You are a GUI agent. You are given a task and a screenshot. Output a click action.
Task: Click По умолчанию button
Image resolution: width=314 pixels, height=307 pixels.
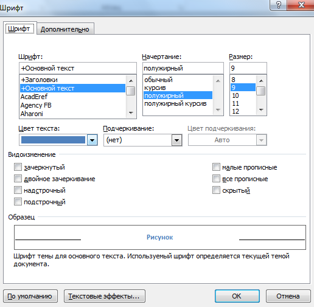[30, 296]
